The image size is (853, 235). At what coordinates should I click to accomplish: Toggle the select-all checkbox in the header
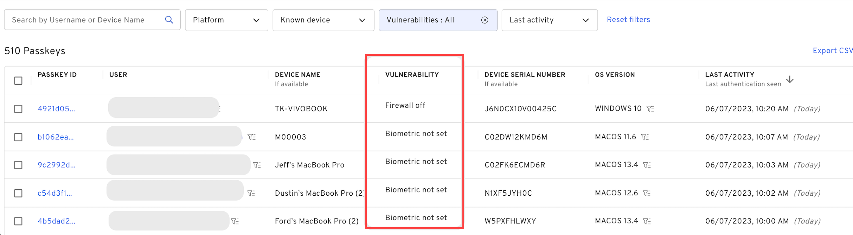tap(18, 80)
